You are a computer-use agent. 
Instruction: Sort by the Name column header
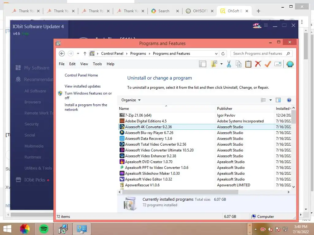(166, 109)
